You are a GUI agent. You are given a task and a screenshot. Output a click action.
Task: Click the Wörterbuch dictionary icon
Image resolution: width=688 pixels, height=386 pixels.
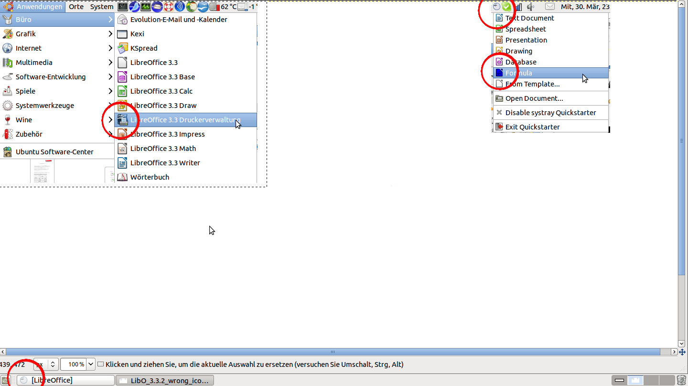tap(122, 177)
